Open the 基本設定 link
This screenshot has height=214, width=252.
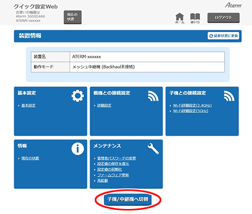(x=28, y=105)
